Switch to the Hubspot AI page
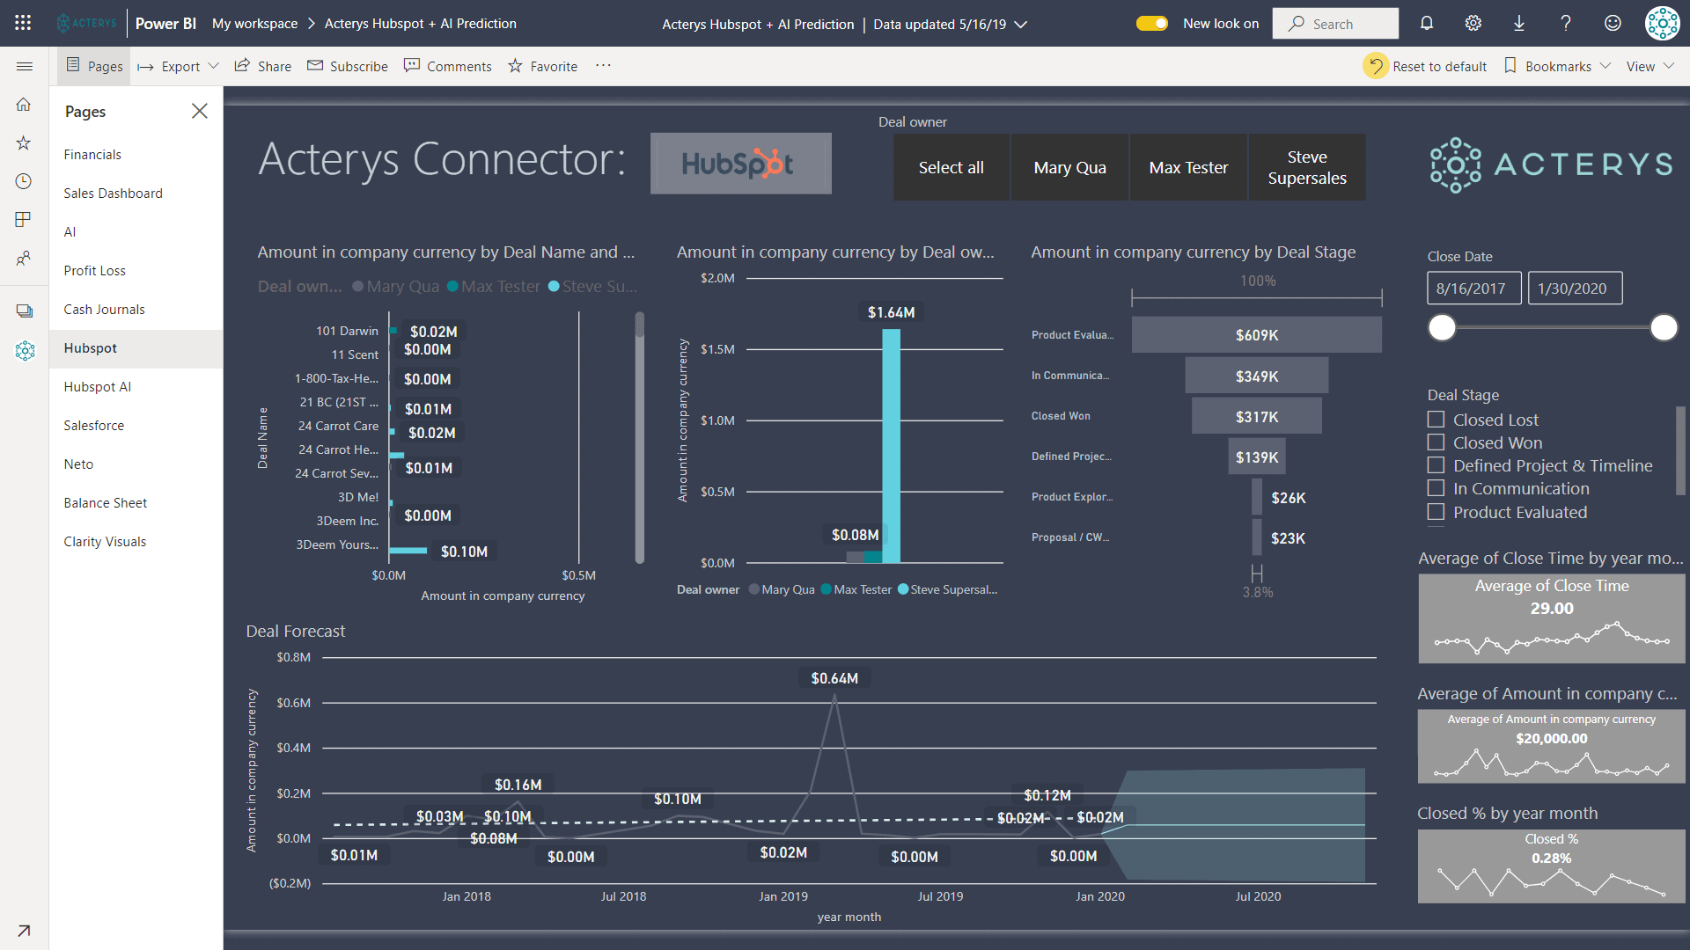This screenshot has width=1690, height=950. pos(97,386)
